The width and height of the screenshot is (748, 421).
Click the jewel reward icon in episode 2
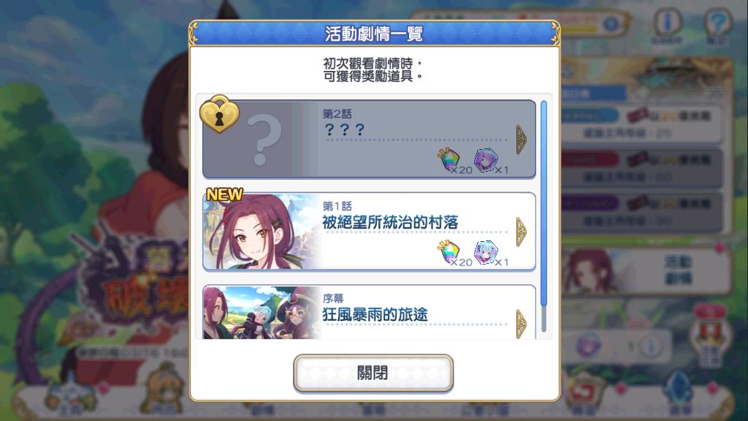coord(449,160)
